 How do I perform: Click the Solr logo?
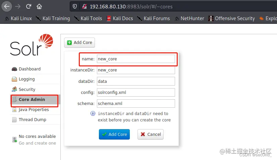point(32,45)
